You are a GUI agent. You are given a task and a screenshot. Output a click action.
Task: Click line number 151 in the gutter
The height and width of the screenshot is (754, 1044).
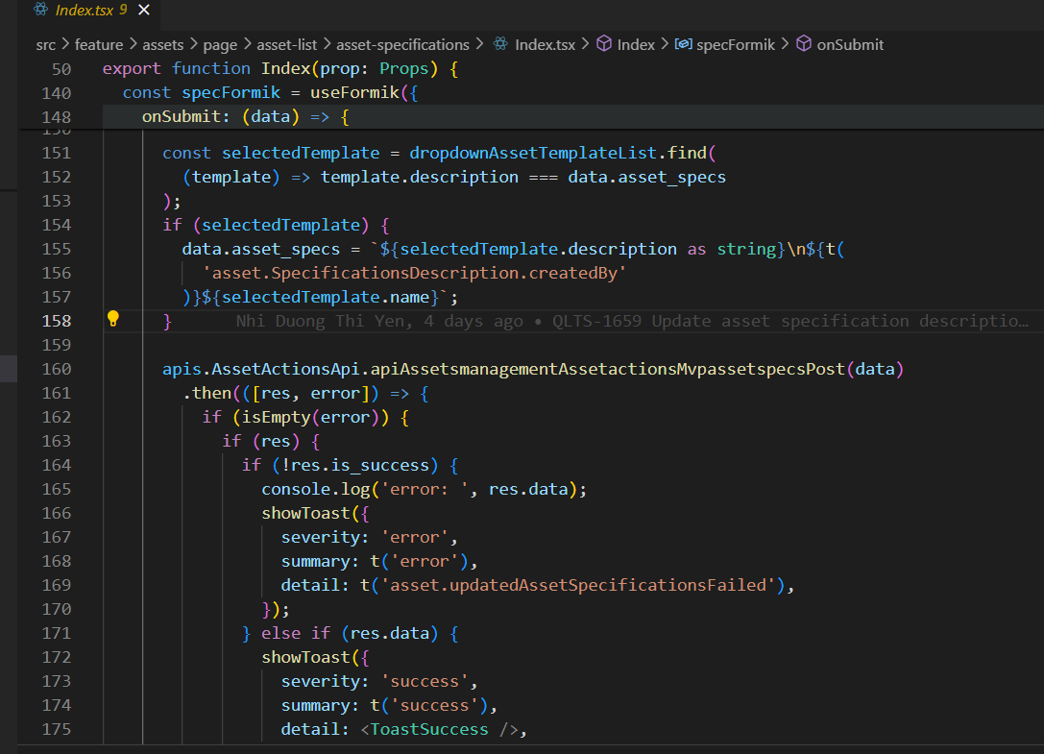[x=56, y=153]
